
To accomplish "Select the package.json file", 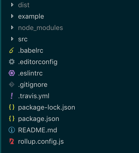I will click(39, 119).
